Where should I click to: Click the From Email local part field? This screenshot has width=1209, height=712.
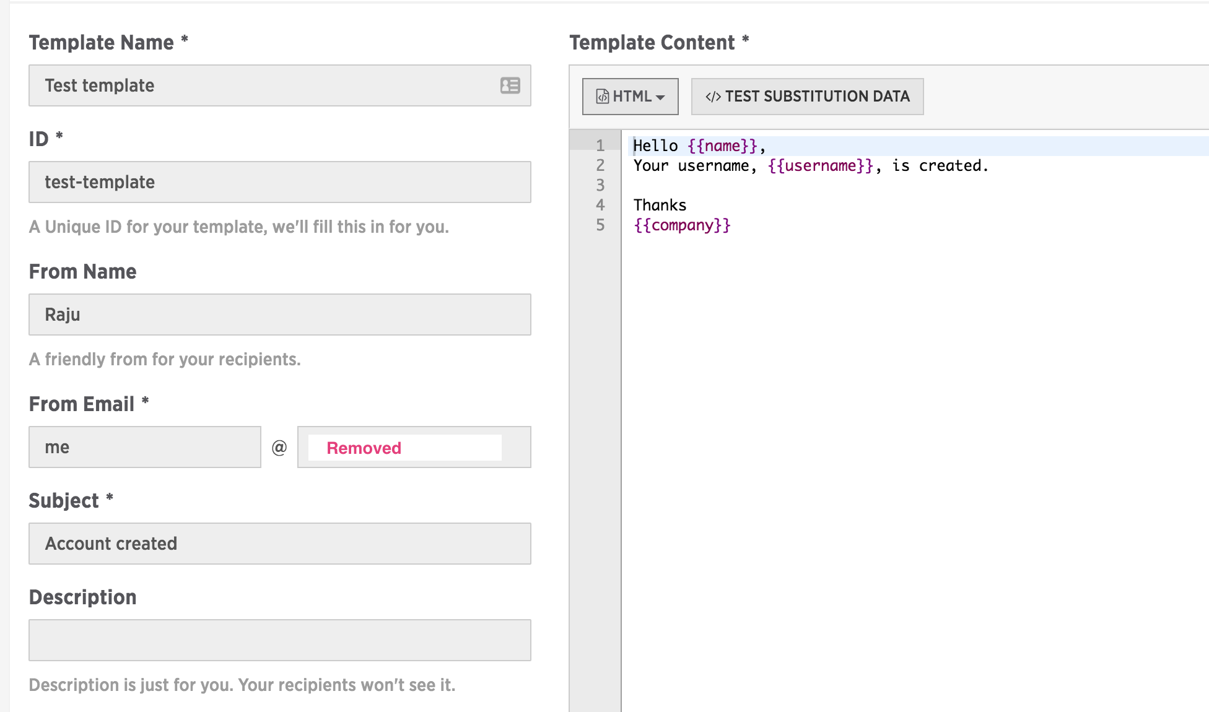(144, 447)
